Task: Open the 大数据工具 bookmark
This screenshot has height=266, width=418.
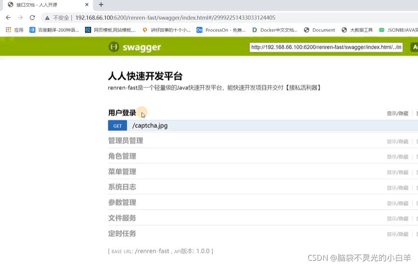Action: [x=357, y=30]
